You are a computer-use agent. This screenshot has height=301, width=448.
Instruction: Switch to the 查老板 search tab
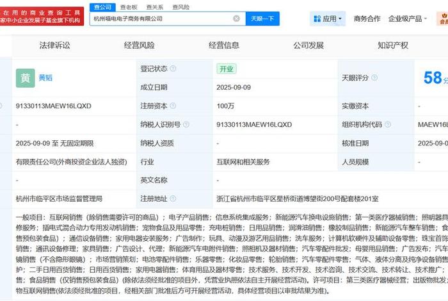129,7
